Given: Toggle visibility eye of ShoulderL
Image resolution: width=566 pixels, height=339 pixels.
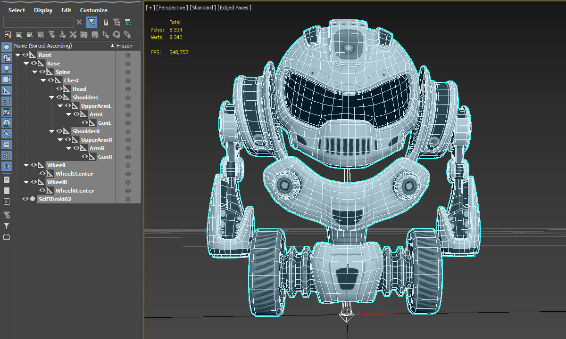Looking at the screenshot, I should [x=59, y=97].
